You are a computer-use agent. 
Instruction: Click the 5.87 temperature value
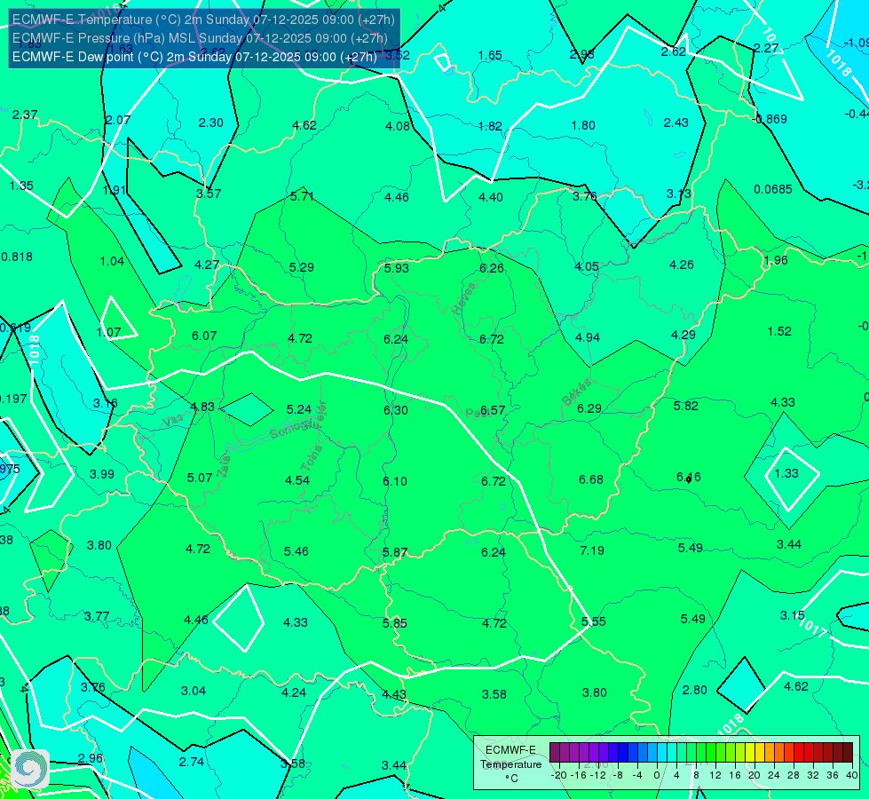(395, 553)
